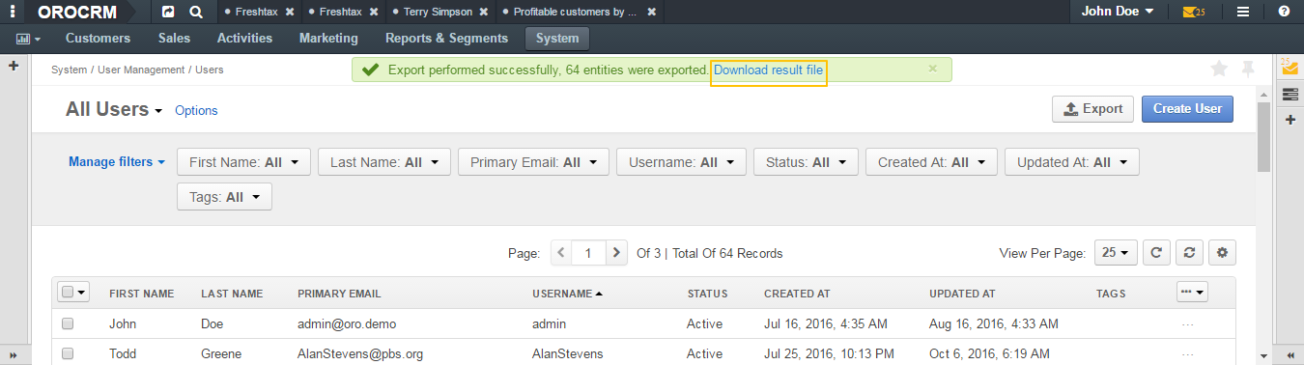Open the Marketing menu
The height and width of the screenshot is (365, 1304).
pos(328,39)
